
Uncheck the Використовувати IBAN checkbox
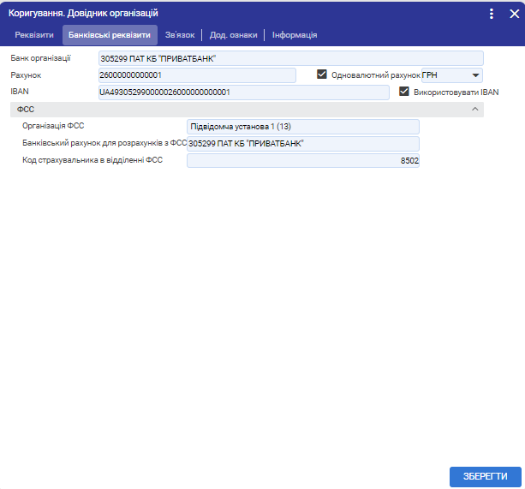tap(405, 92)
